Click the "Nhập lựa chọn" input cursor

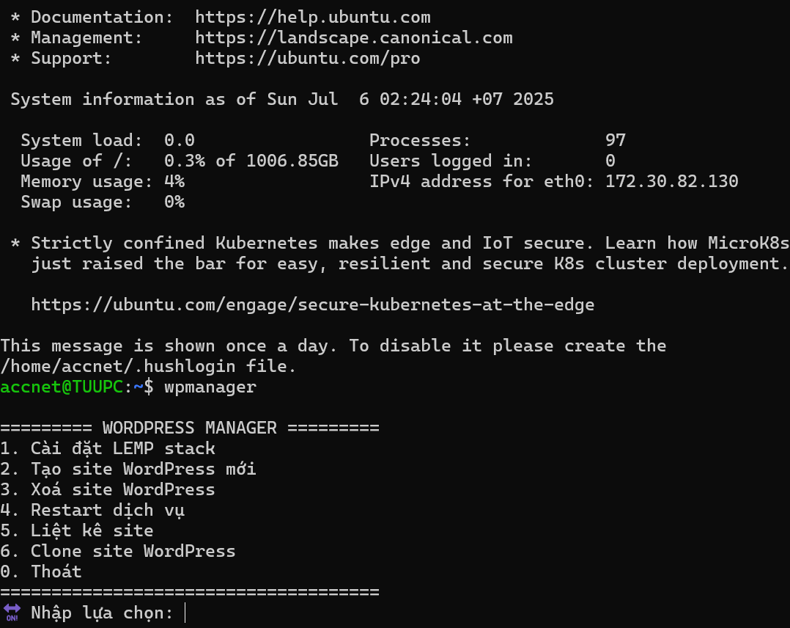coord(185,613)
